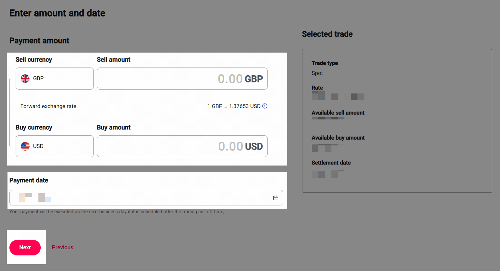Click the UK flag icon in Sell currency

tap(25, 79)
